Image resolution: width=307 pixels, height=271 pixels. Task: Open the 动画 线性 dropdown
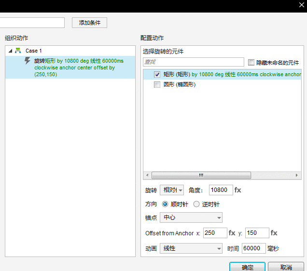point(191,248)
